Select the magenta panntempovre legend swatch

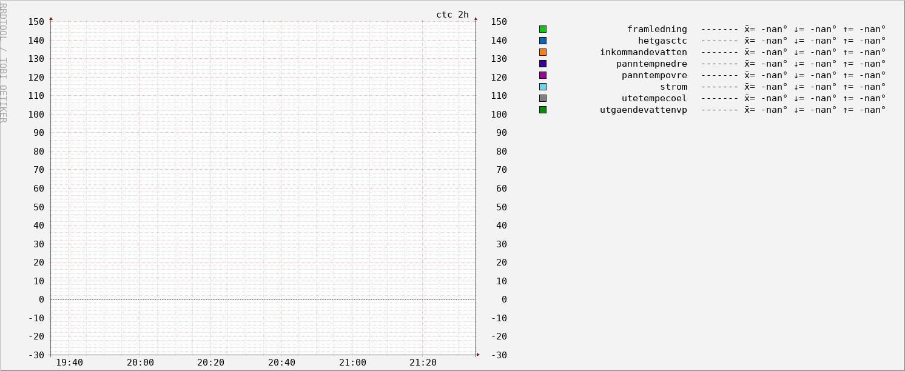[543, 75]
